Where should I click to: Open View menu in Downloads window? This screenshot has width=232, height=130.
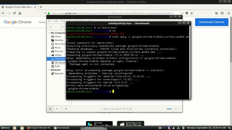tap(63, 21)
